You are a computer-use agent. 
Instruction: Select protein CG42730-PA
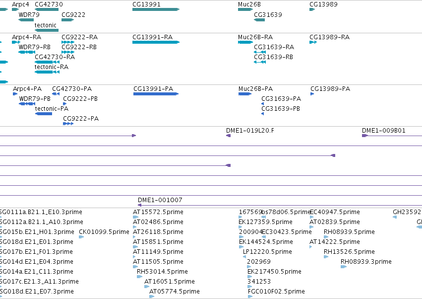[72, 89]
